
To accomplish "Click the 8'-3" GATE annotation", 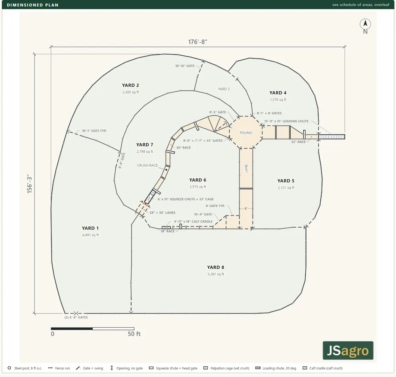I will [217, 112].
